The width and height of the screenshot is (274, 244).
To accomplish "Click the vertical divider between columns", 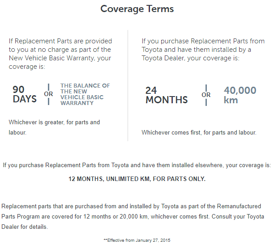I will coord(128,85).
